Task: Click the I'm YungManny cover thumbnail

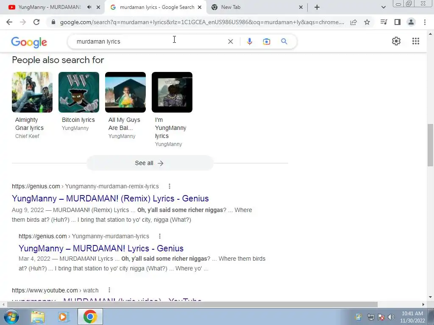Action: [172, 92]
